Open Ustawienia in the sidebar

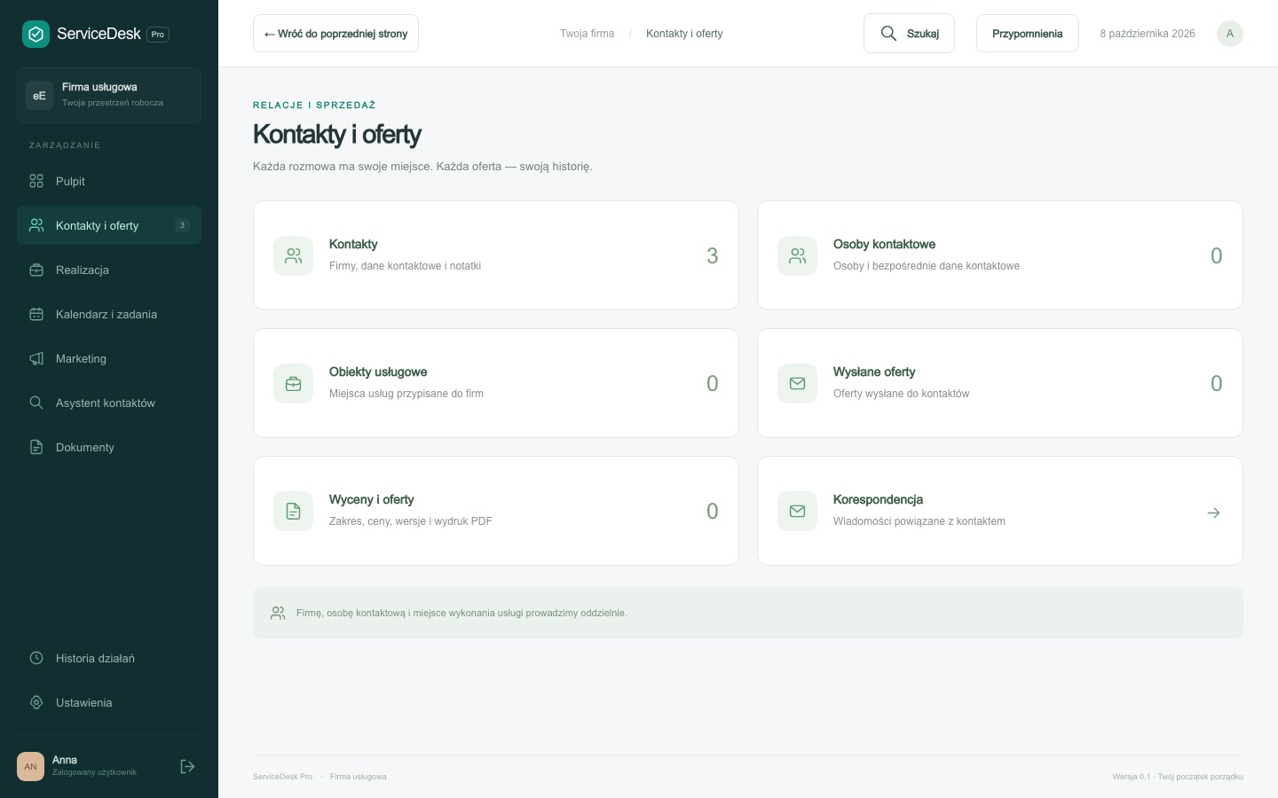pyautogui.click(x=109, y=702)
